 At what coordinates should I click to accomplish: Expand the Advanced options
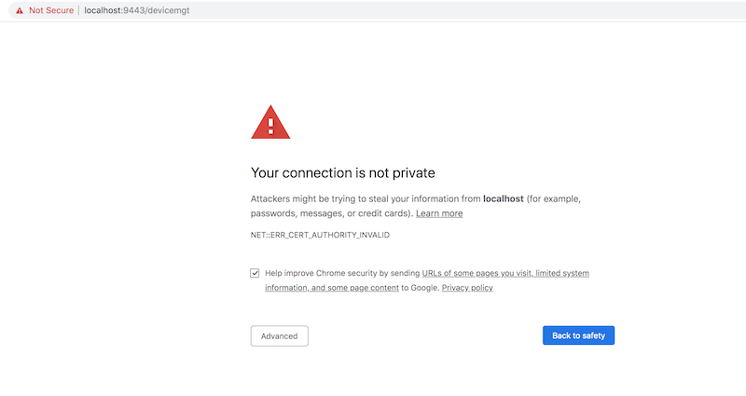279,335
